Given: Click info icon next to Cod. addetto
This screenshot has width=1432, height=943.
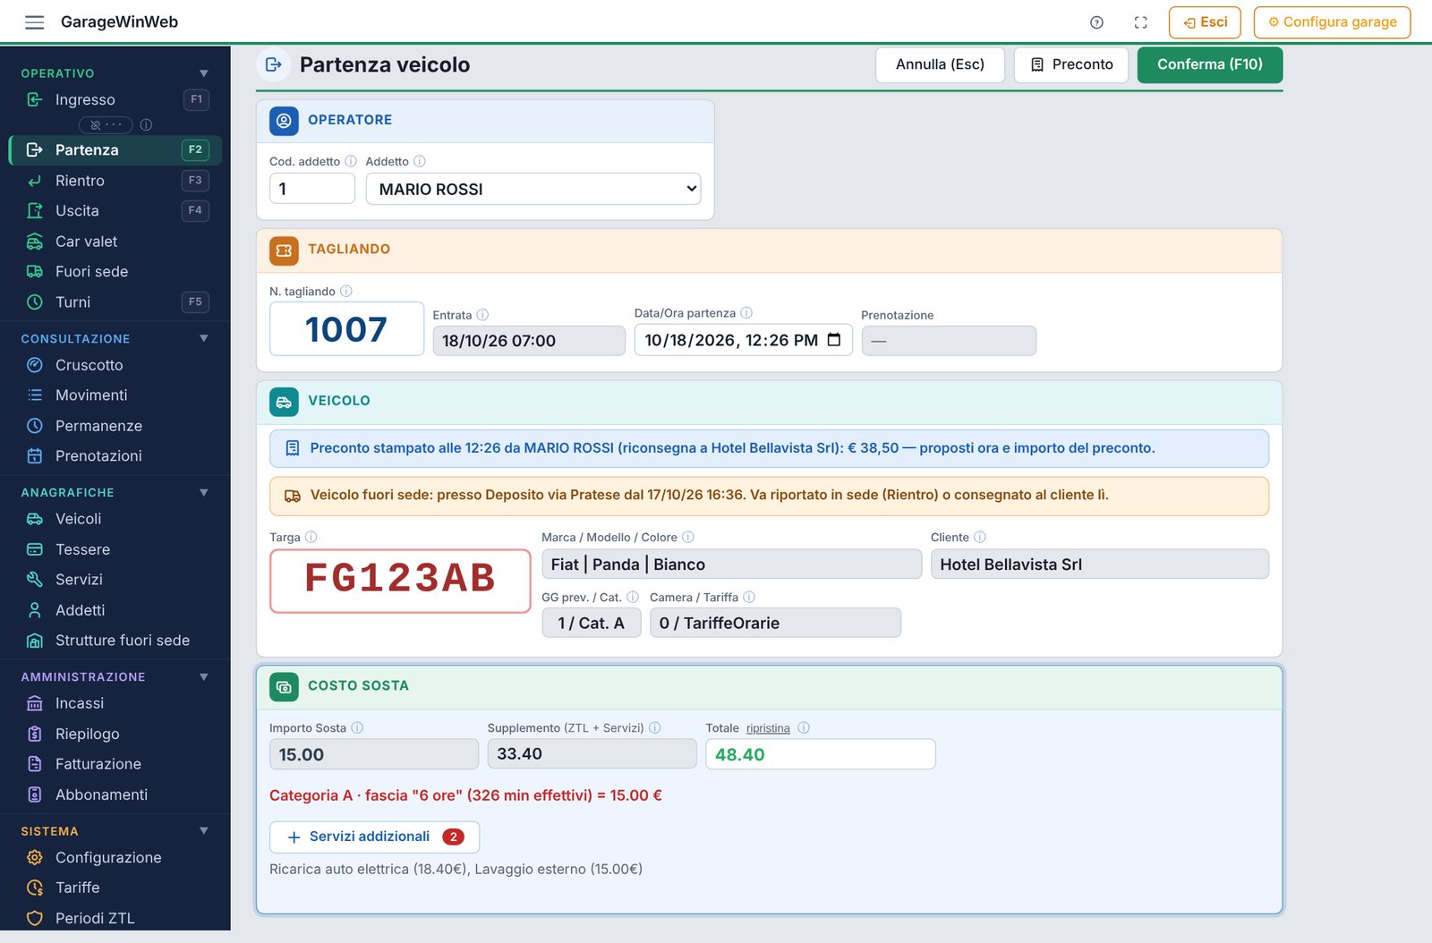Looking at the screenshot, I should point(351,161).
